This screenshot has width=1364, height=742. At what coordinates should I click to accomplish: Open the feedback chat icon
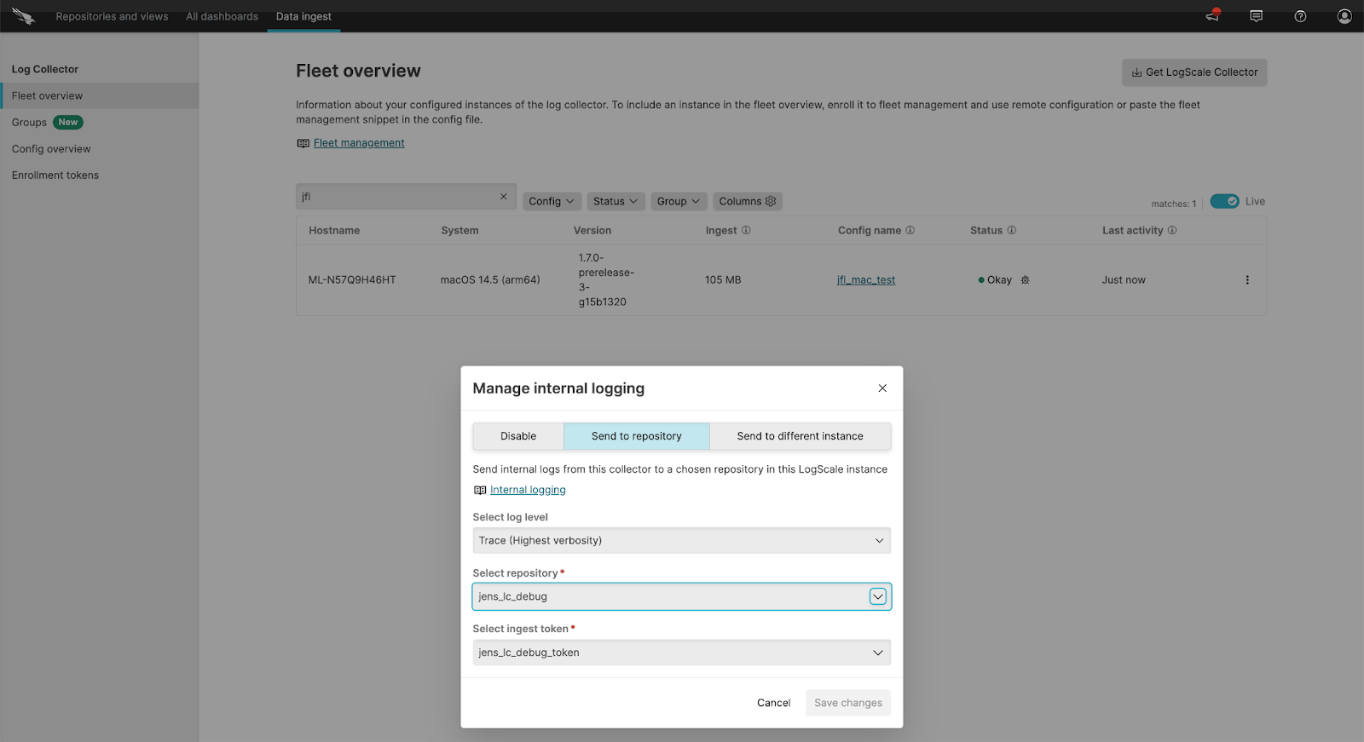[x=1256, y=16]
